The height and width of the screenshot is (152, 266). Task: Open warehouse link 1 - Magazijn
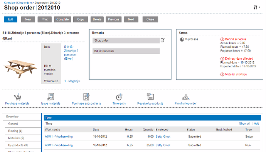point(72,81)
